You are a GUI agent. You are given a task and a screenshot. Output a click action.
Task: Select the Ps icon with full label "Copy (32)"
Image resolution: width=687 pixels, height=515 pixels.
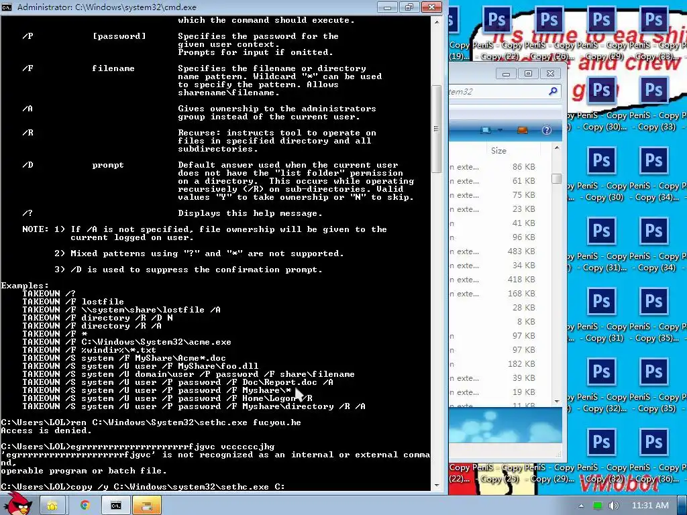tap(601, 443)
